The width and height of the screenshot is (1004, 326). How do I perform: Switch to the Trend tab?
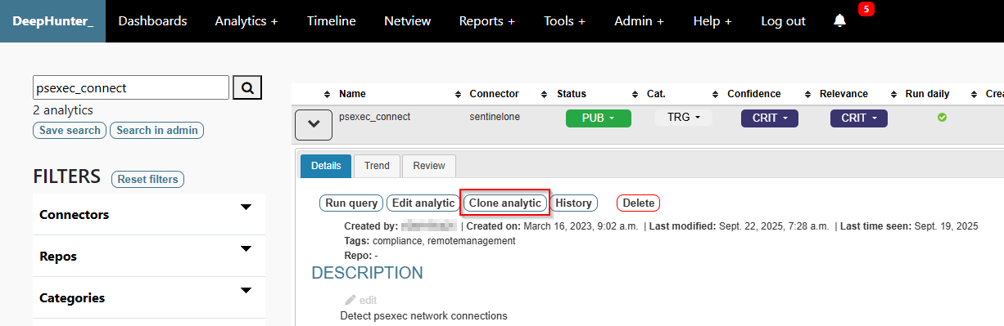pyautogui.click(x=377, y=166)
